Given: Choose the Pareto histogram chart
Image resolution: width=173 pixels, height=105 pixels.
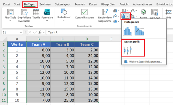Looking at the screenshot, I should tap(139, 31).
